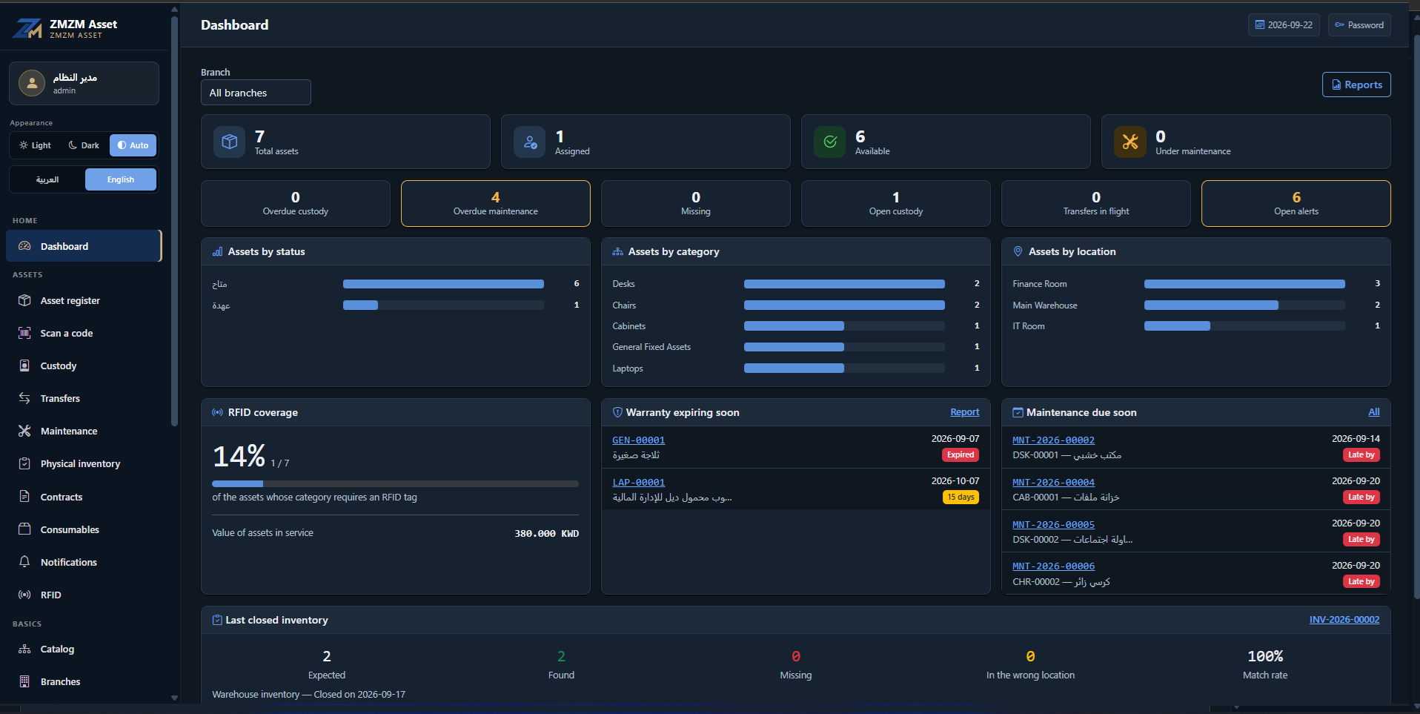Click the Asset register box icon

(x=24, y=300)
